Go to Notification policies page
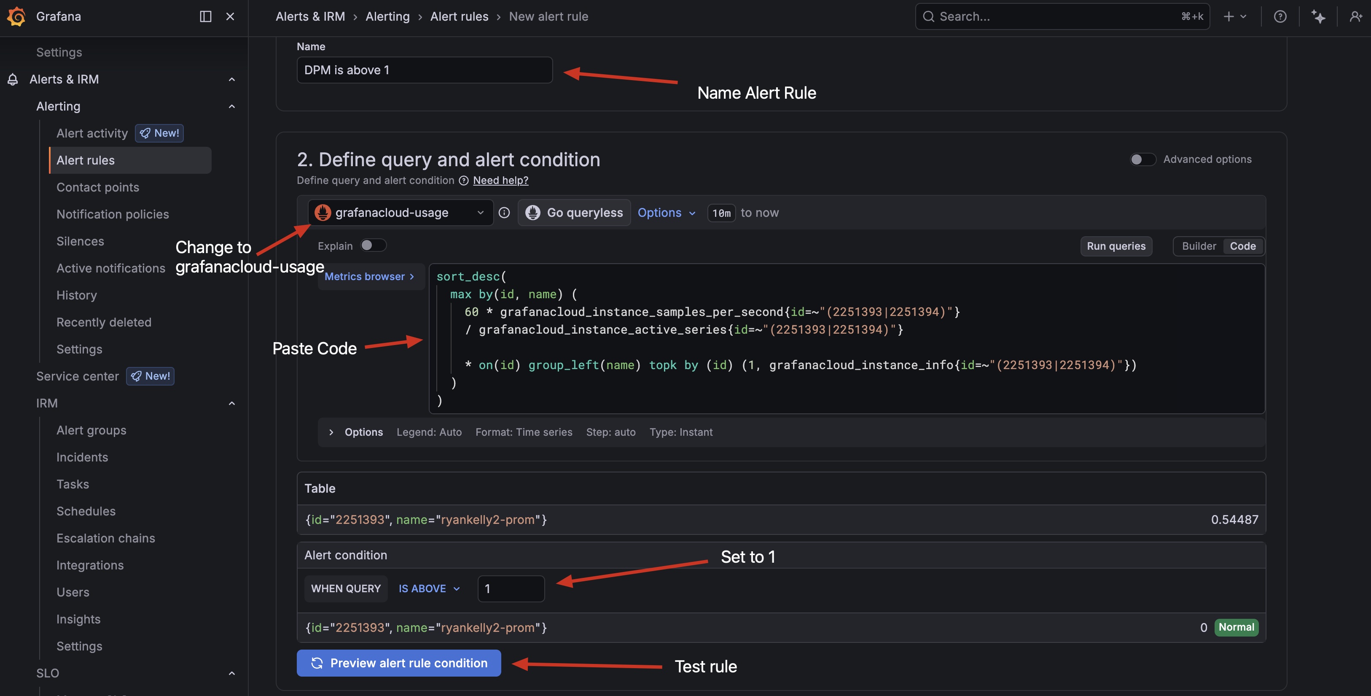 112,214
